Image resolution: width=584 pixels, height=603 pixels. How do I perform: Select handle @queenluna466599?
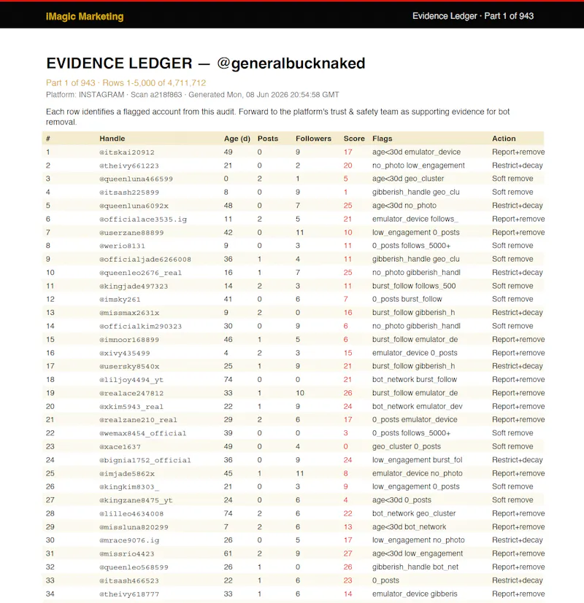(x=136, y=179)
